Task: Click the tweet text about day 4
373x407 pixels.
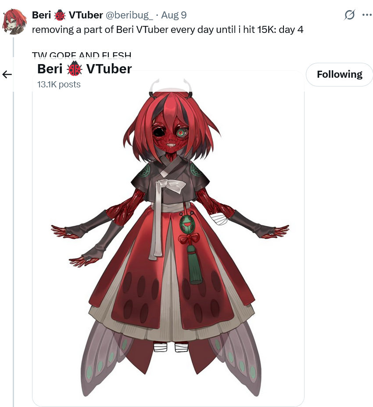Action: point(168,29)
